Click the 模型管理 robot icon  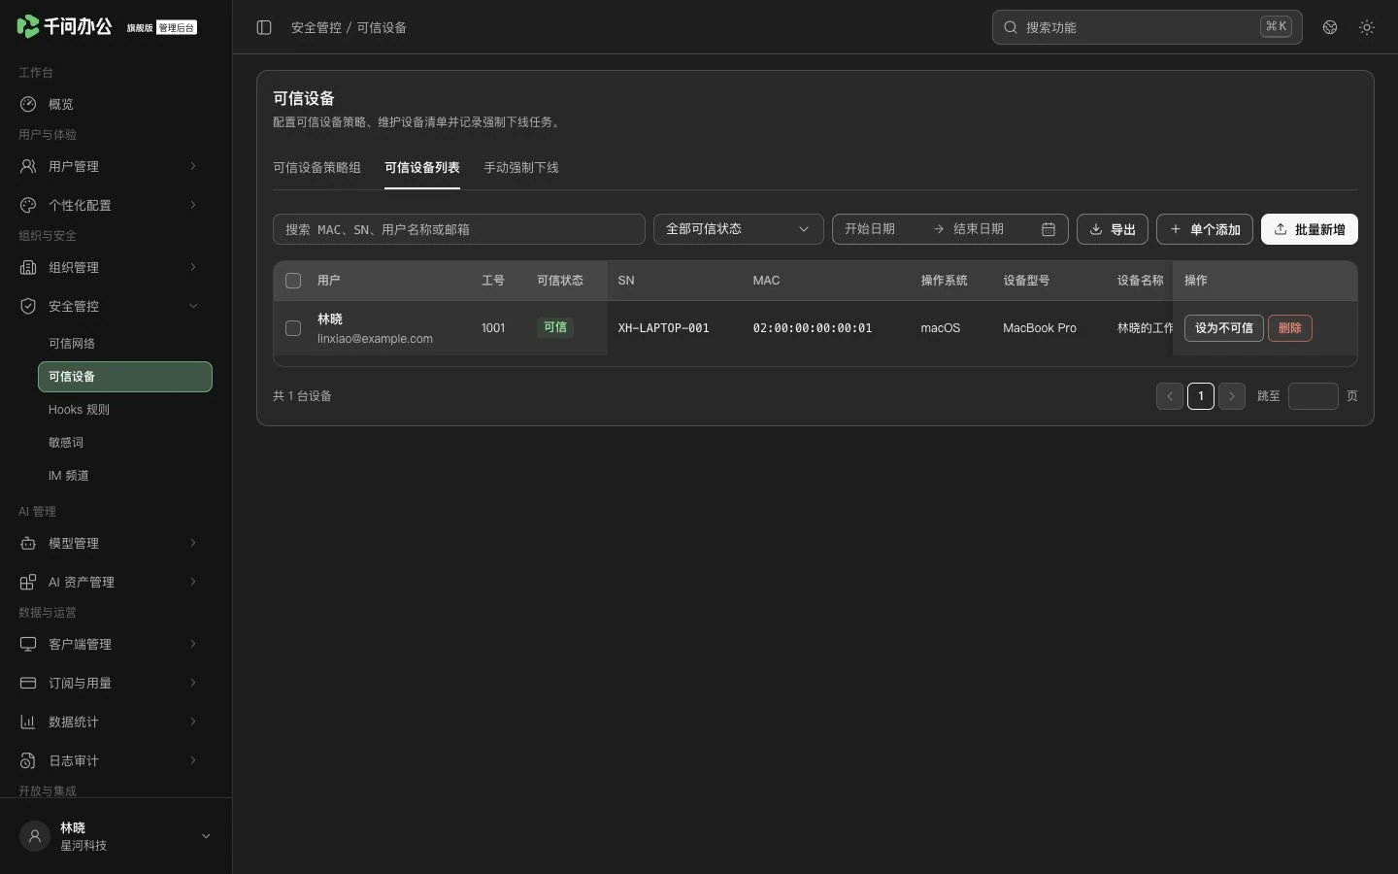tap(28, 543)
